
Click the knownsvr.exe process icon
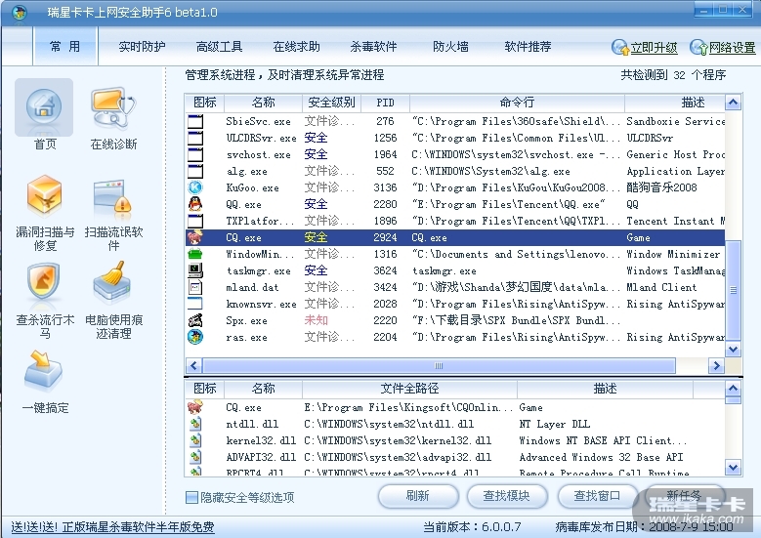click(195, 304)
